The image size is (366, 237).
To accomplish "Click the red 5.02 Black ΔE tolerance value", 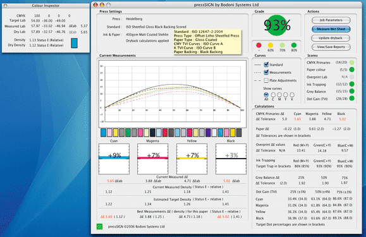I will tap(343, 119).
